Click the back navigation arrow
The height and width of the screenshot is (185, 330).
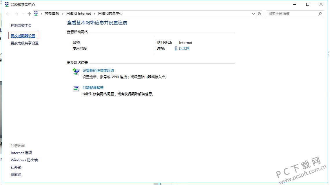click(8, 14)
